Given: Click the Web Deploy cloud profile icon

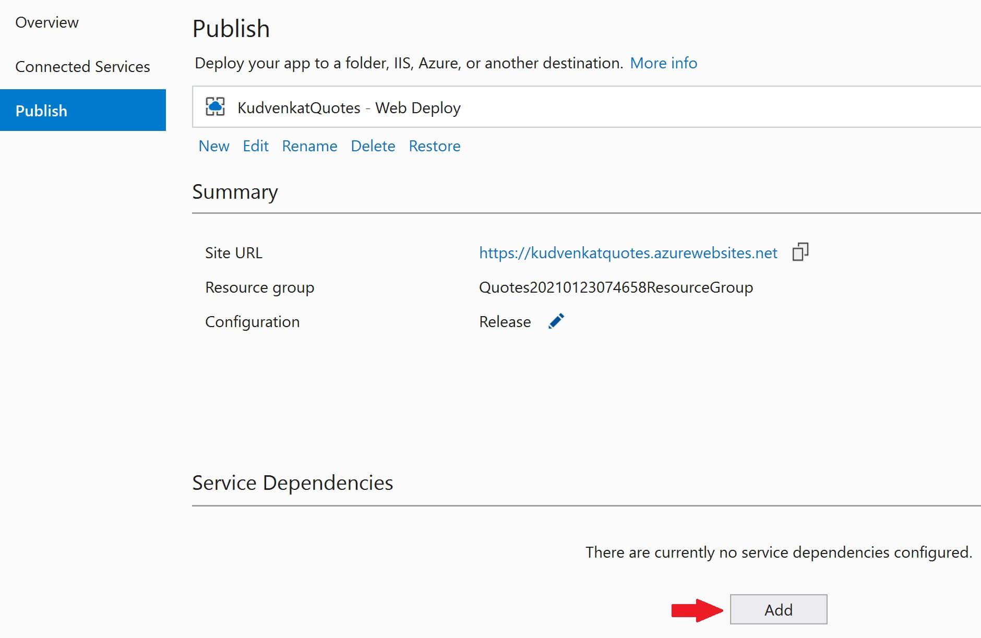Looking at the screenshot, I should pyautogui.click(x=215, y=106).
